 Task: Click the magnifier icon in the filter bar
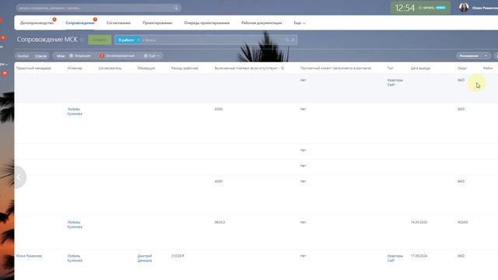[287, 40]
